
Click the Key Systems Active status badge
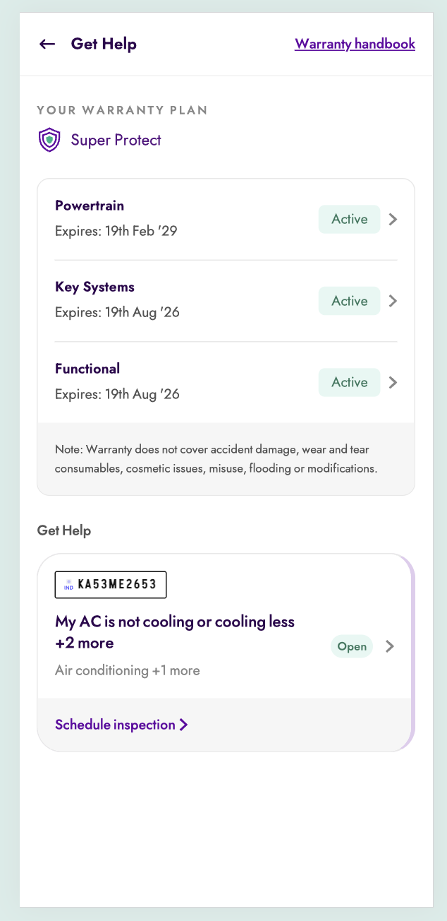(350, 301)
